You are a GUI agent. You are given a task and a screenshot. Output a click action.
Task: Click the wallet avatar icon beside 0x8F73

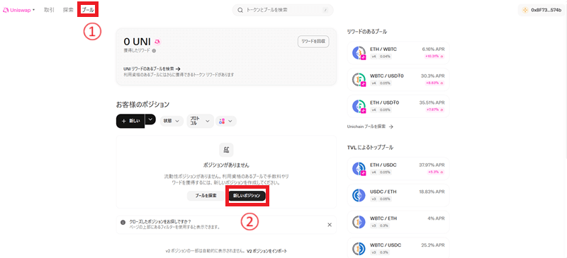(525, 10)
